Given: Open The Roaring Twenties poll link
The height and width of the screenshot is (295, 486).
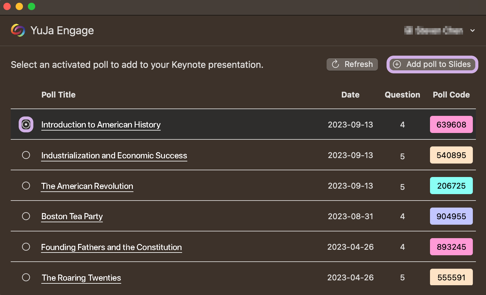Looking at the screenshot, I should click(81, 278).
